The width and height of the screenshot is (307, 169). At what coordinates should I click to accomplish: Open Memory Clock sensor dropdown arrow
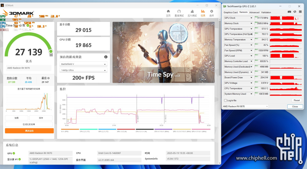tap(251, 23)
